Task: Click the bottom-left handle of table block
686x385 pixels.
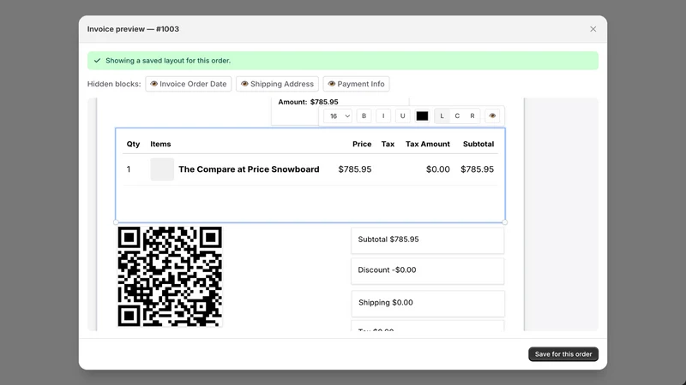Action: click(x=116, y=222)
